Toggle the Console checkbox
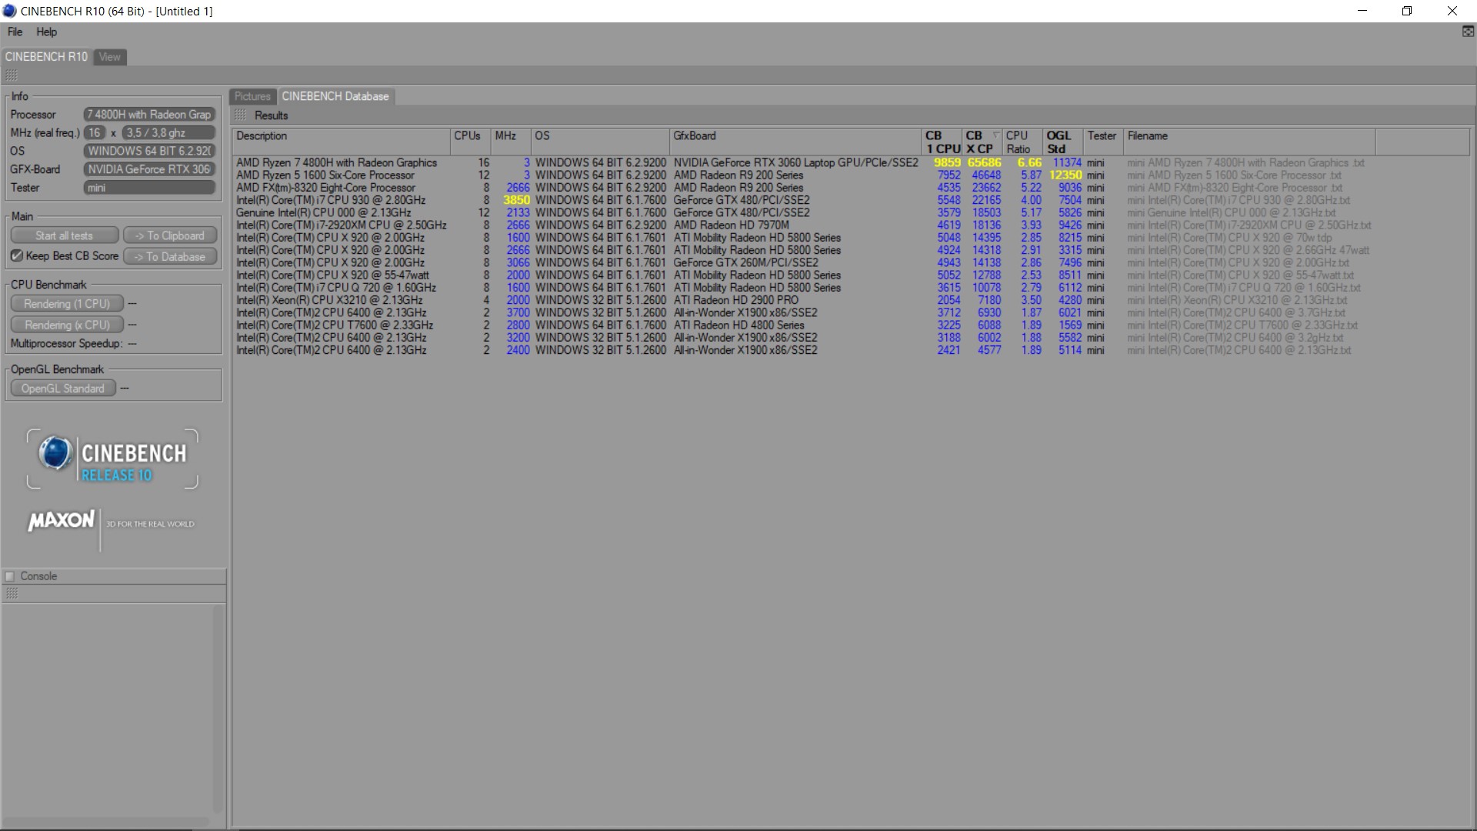 click(10, 576)
